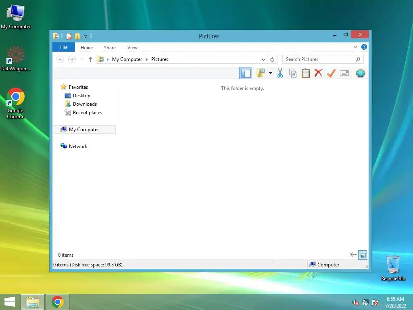The width and height of the screenshot is (413, 310).
Task: Click the Copy documents icon
Action: (x=293, y=73)
